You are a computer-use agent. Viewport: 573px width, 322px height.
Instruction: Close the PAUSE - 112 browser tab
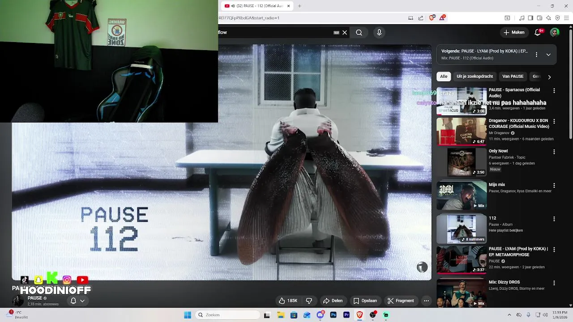(289, 6)
